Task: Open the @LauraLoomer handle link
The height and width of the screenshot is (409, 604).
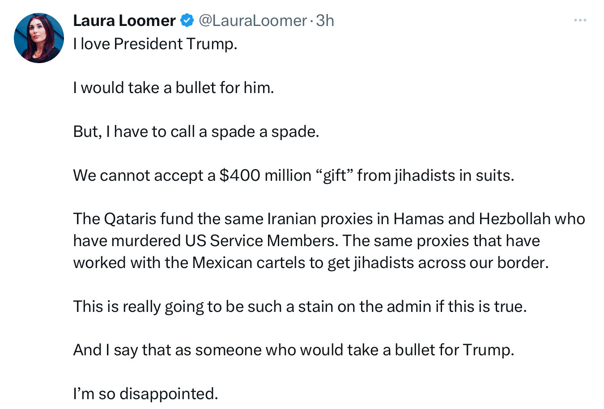Action: click(x=252, y=21)
